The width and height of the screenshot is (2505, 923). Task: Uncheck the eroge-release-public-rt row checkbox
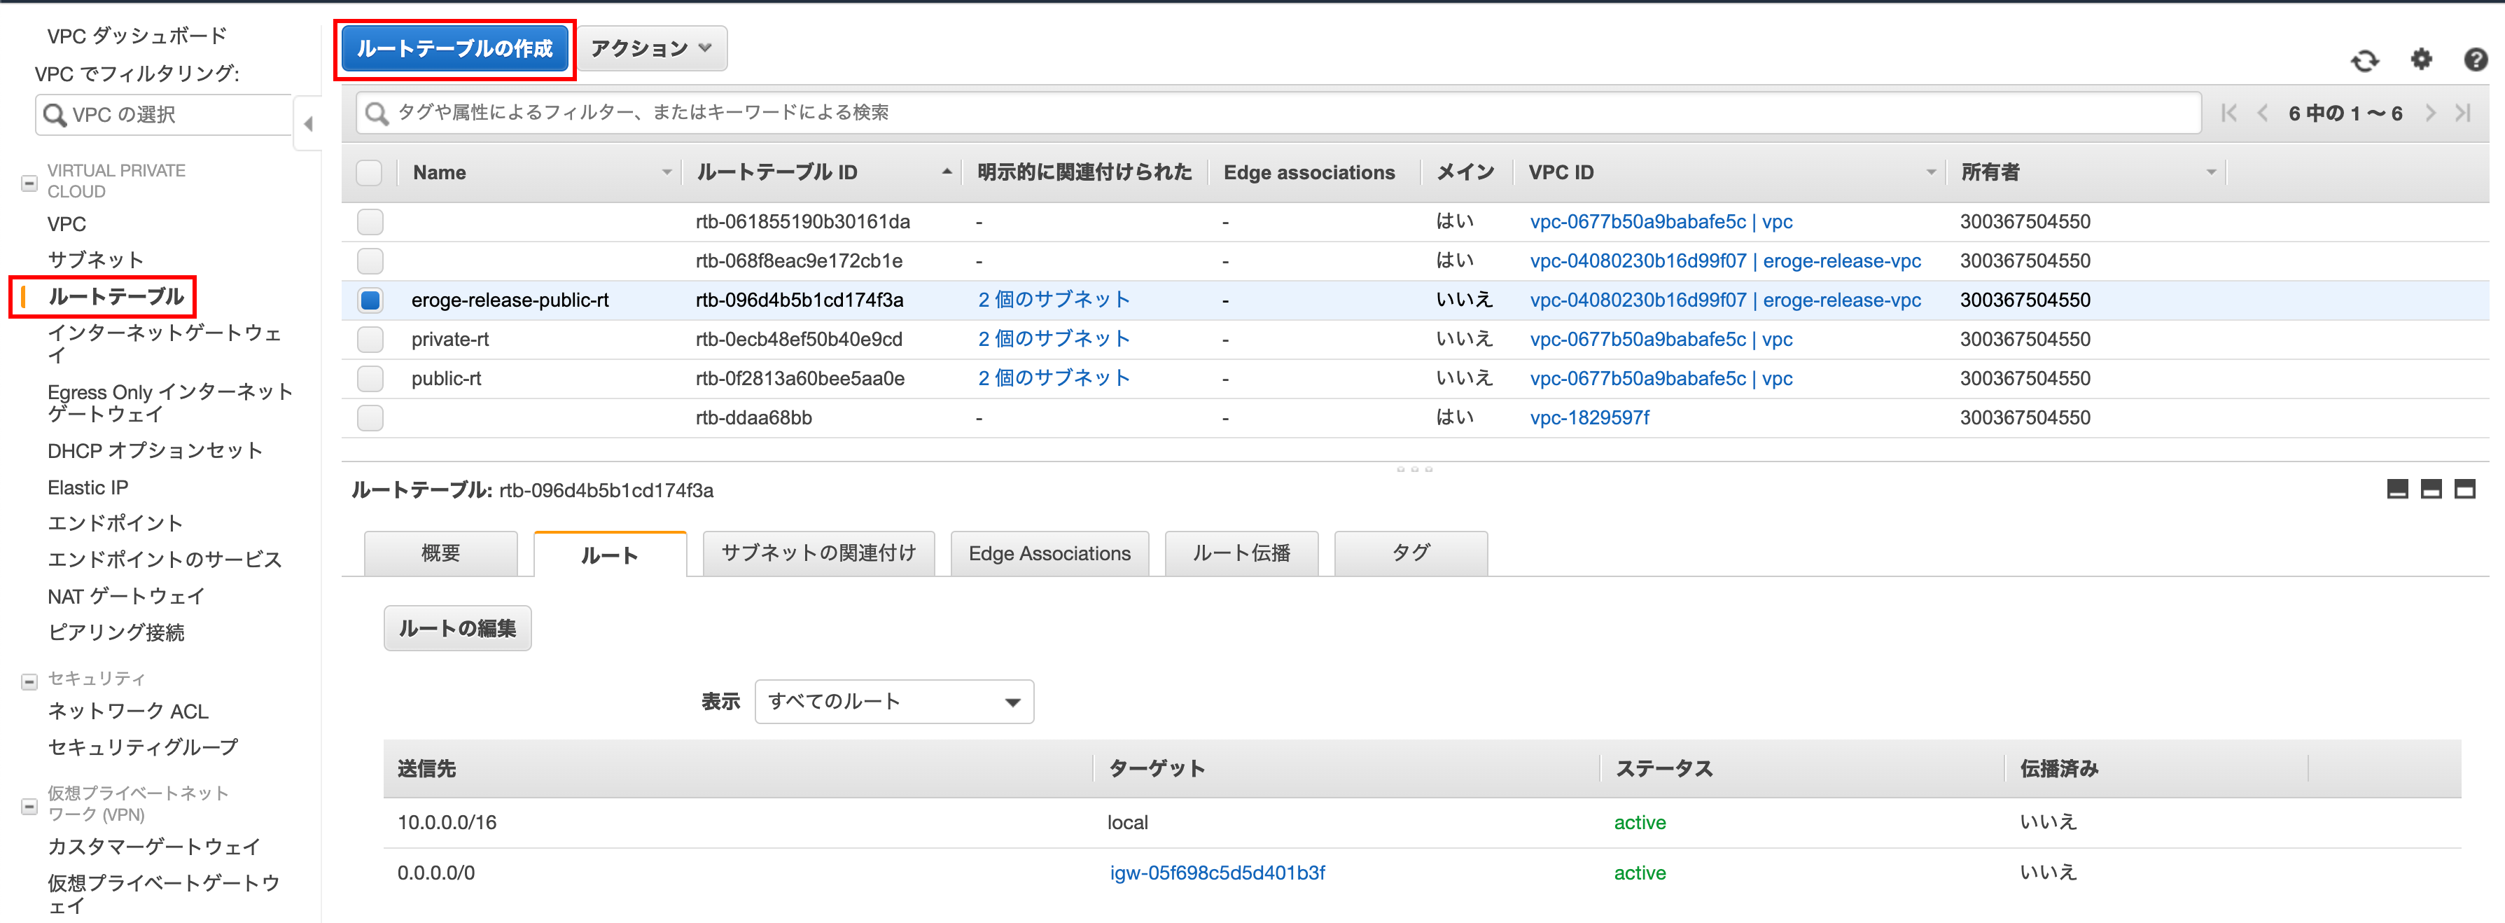[x=370, y=300]
